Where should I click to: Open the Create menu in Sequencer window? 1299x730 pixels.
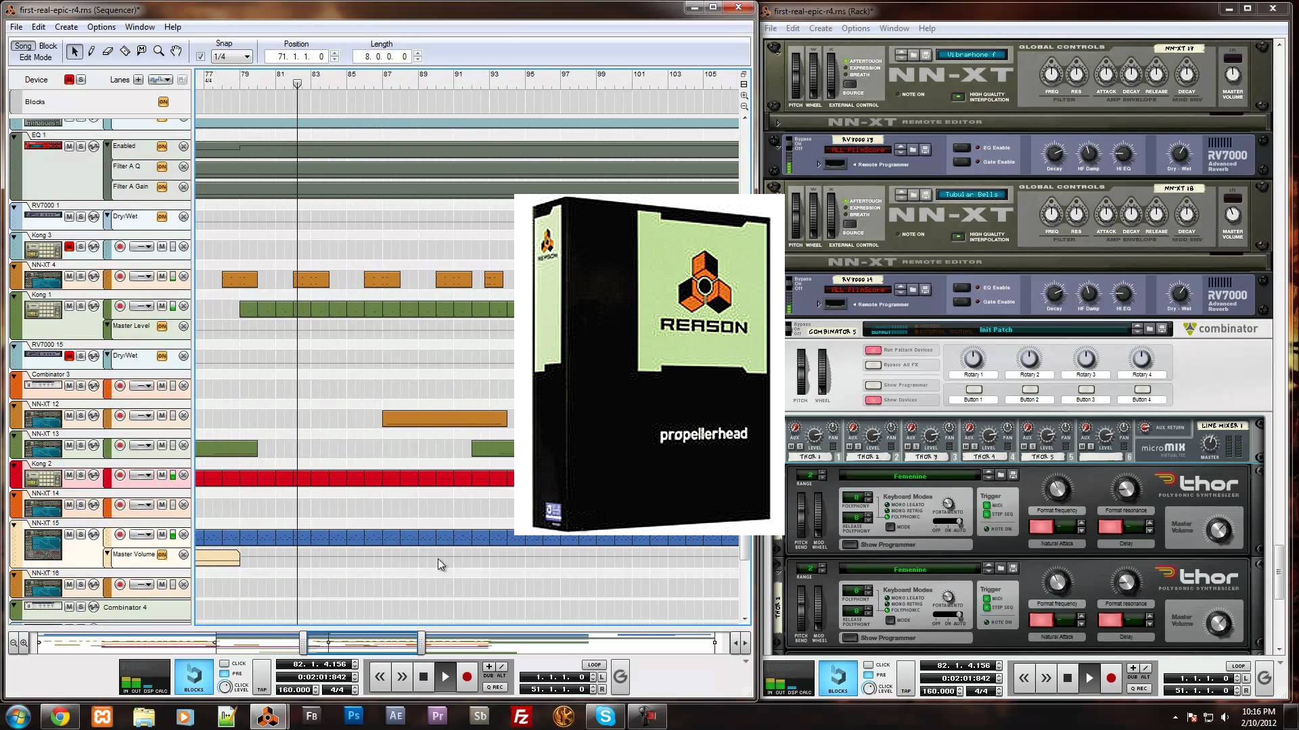(66, 27)
